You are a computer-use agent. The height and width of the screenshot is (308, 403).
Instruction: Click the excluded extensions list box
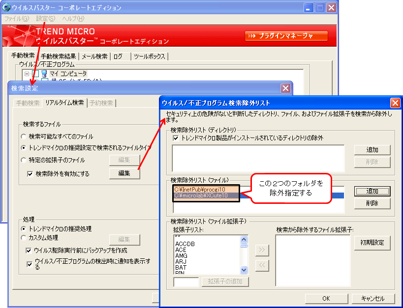point(313,260)
